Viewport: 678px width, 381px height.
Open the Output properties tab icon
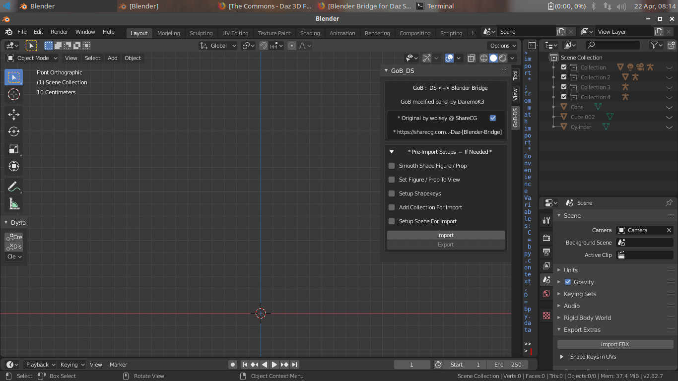click(546, 252)
